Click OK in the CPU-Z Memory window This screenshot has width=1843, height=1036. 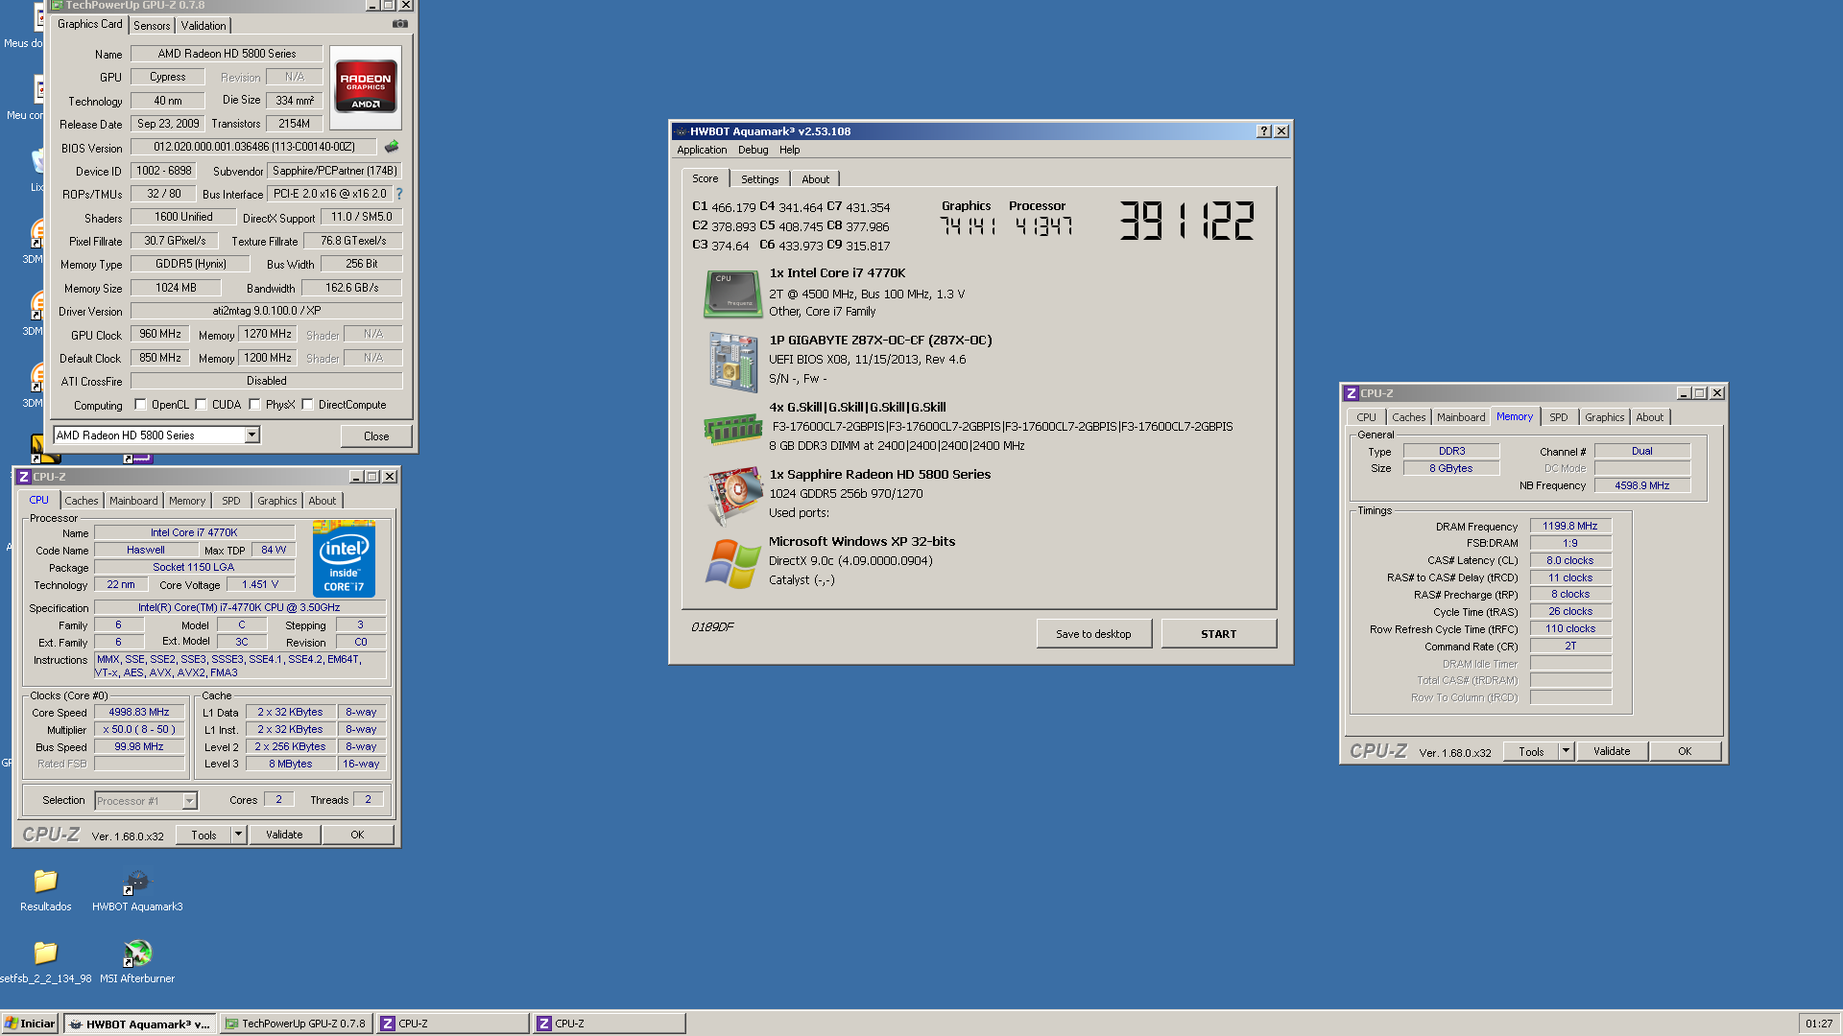pyautogui.click(x=1685, y=751)
